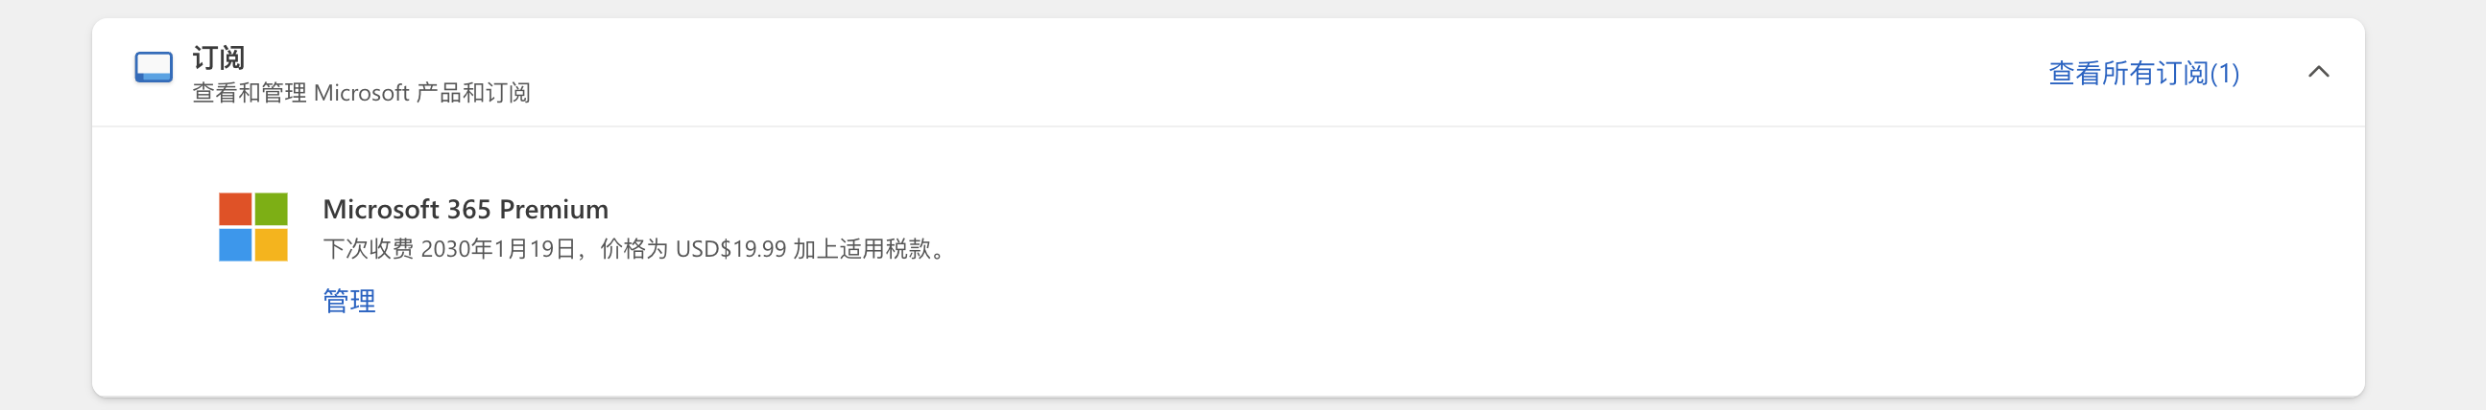
Task: Collapse the 订阅 section with the chevron
Action: [2318, 72]
